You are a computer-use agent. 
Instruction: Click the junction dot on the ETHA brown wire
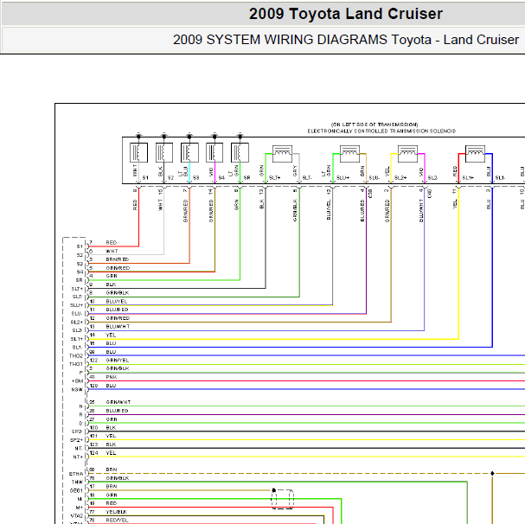pyautogui.click(x=492, y=474)
